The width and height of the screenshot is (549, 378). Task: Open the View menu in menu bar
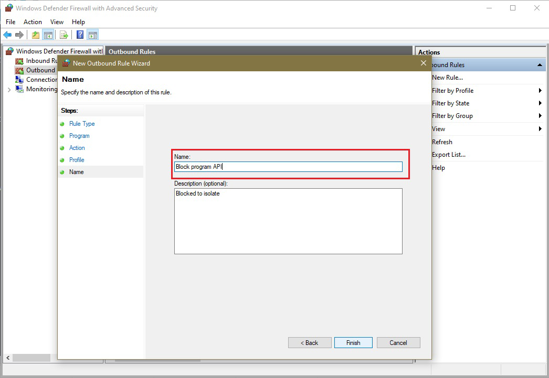tap(57, 21)
